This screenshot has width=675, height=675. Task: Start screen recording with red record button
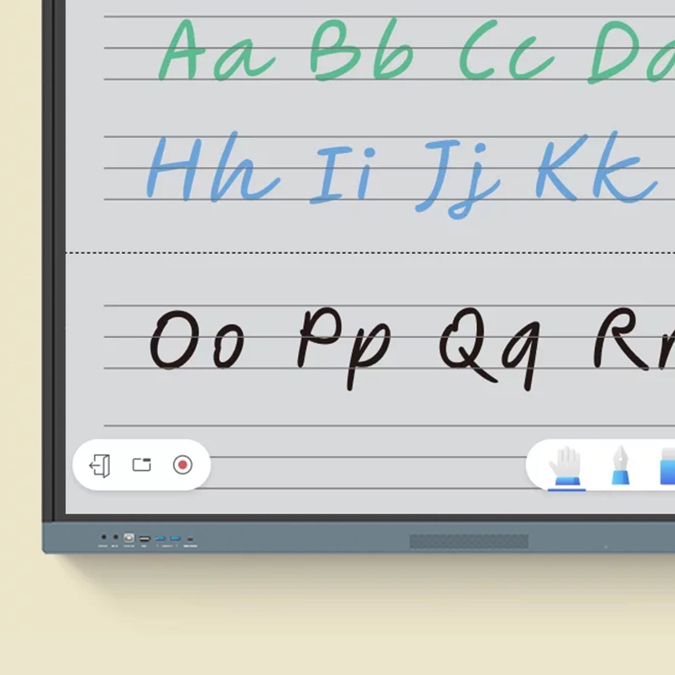(183, 465)
